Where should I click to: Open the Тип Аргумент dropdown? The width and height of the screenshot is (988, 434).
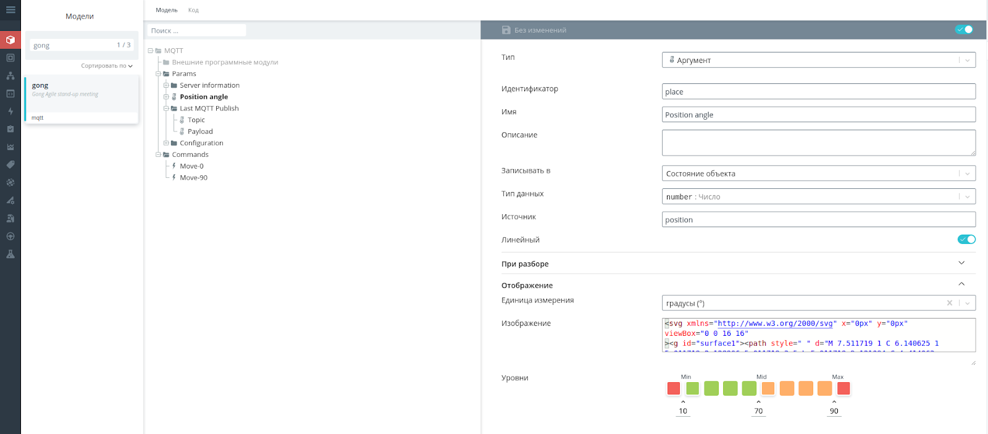pos(819,60)
